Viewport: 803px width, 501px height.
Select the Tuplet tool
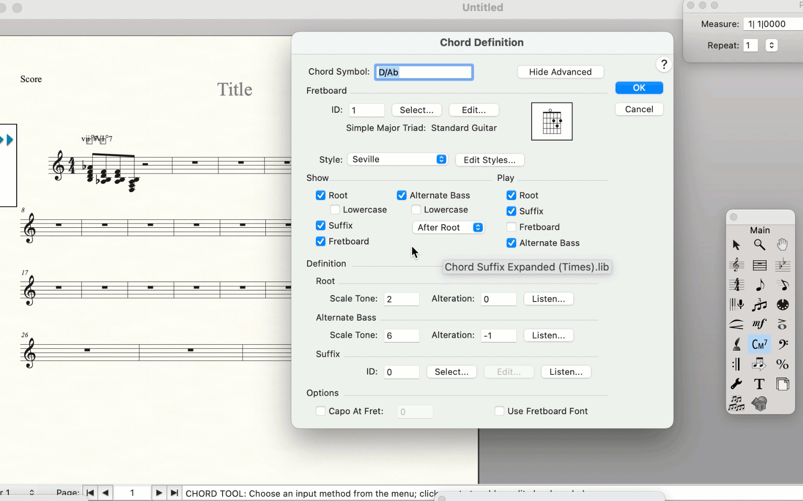[x=759, y=305]
